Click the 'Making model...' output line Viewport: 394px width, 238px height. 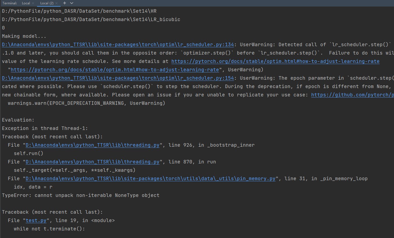(24, 36)
